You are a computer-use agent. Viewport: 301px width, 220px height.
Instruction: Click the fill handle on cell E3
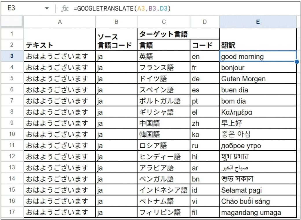pos(297,62)
